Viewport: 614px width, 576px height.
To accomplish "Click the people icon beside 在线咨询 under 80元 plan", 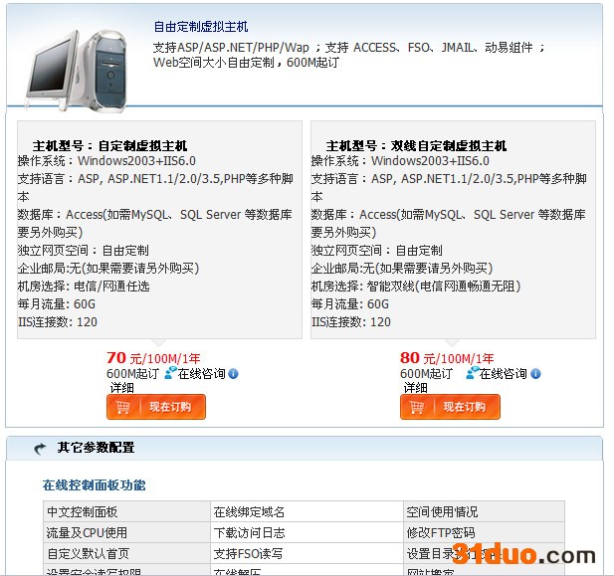I will [x=473, y=373].
